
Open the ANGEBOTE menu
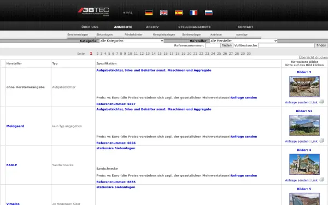[123, 27]
